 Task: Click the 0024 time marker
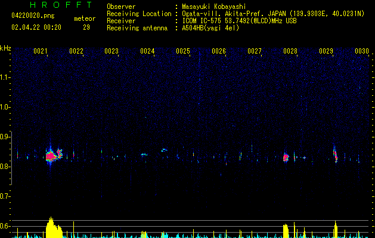coord(147,51)
